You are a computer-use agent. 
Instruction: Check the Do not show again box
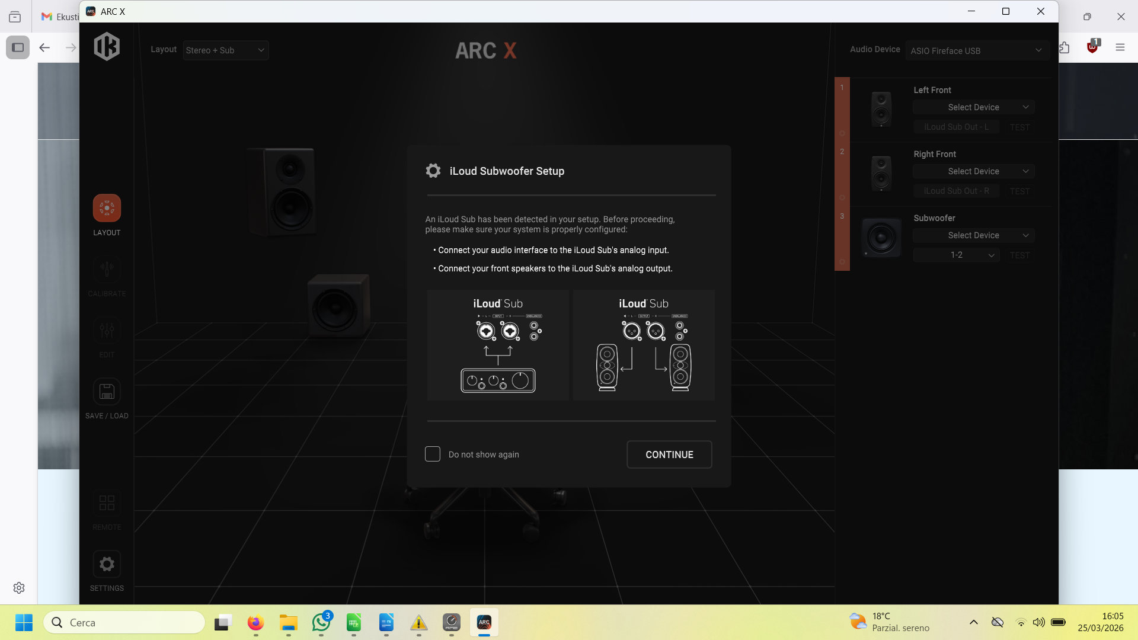[433, 455]
